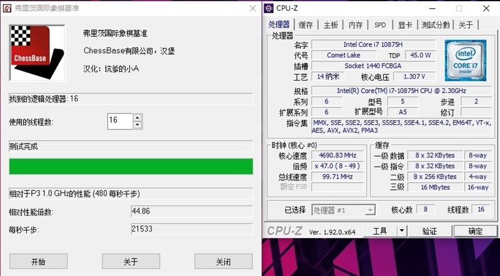Click the multiplier value x 47.0 (8 - 49)
The width and height of the screenshot is (500, 276).
pyautogui.click(x=337, y=166)
